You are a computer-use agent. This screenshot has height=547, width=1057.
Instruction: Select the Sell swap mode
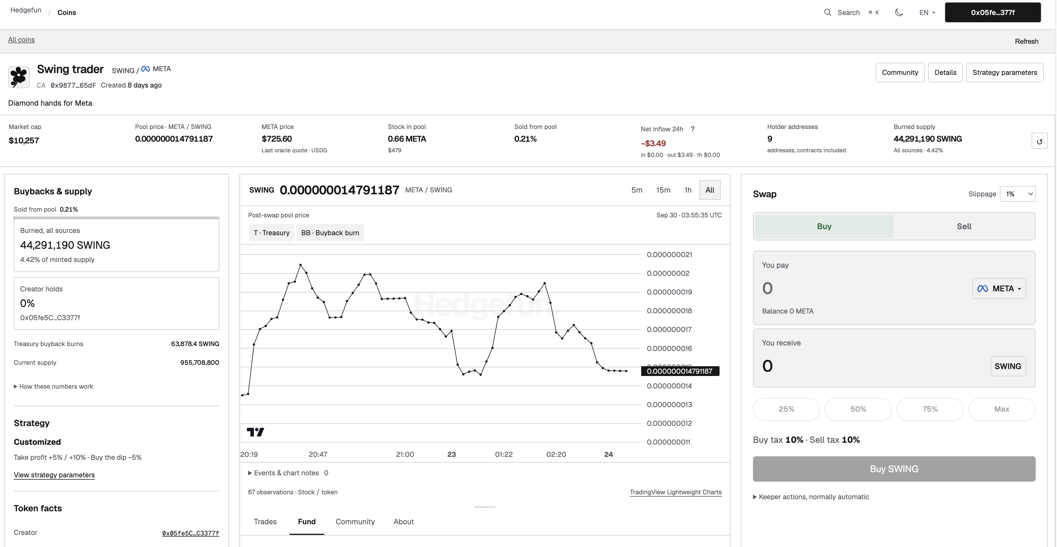(964, 226)
